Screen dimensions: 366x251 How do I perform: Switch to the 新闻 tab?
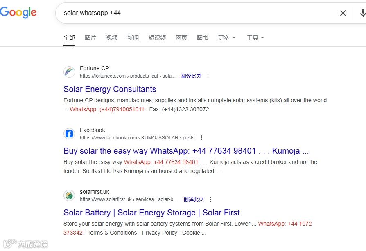(133, 38)
